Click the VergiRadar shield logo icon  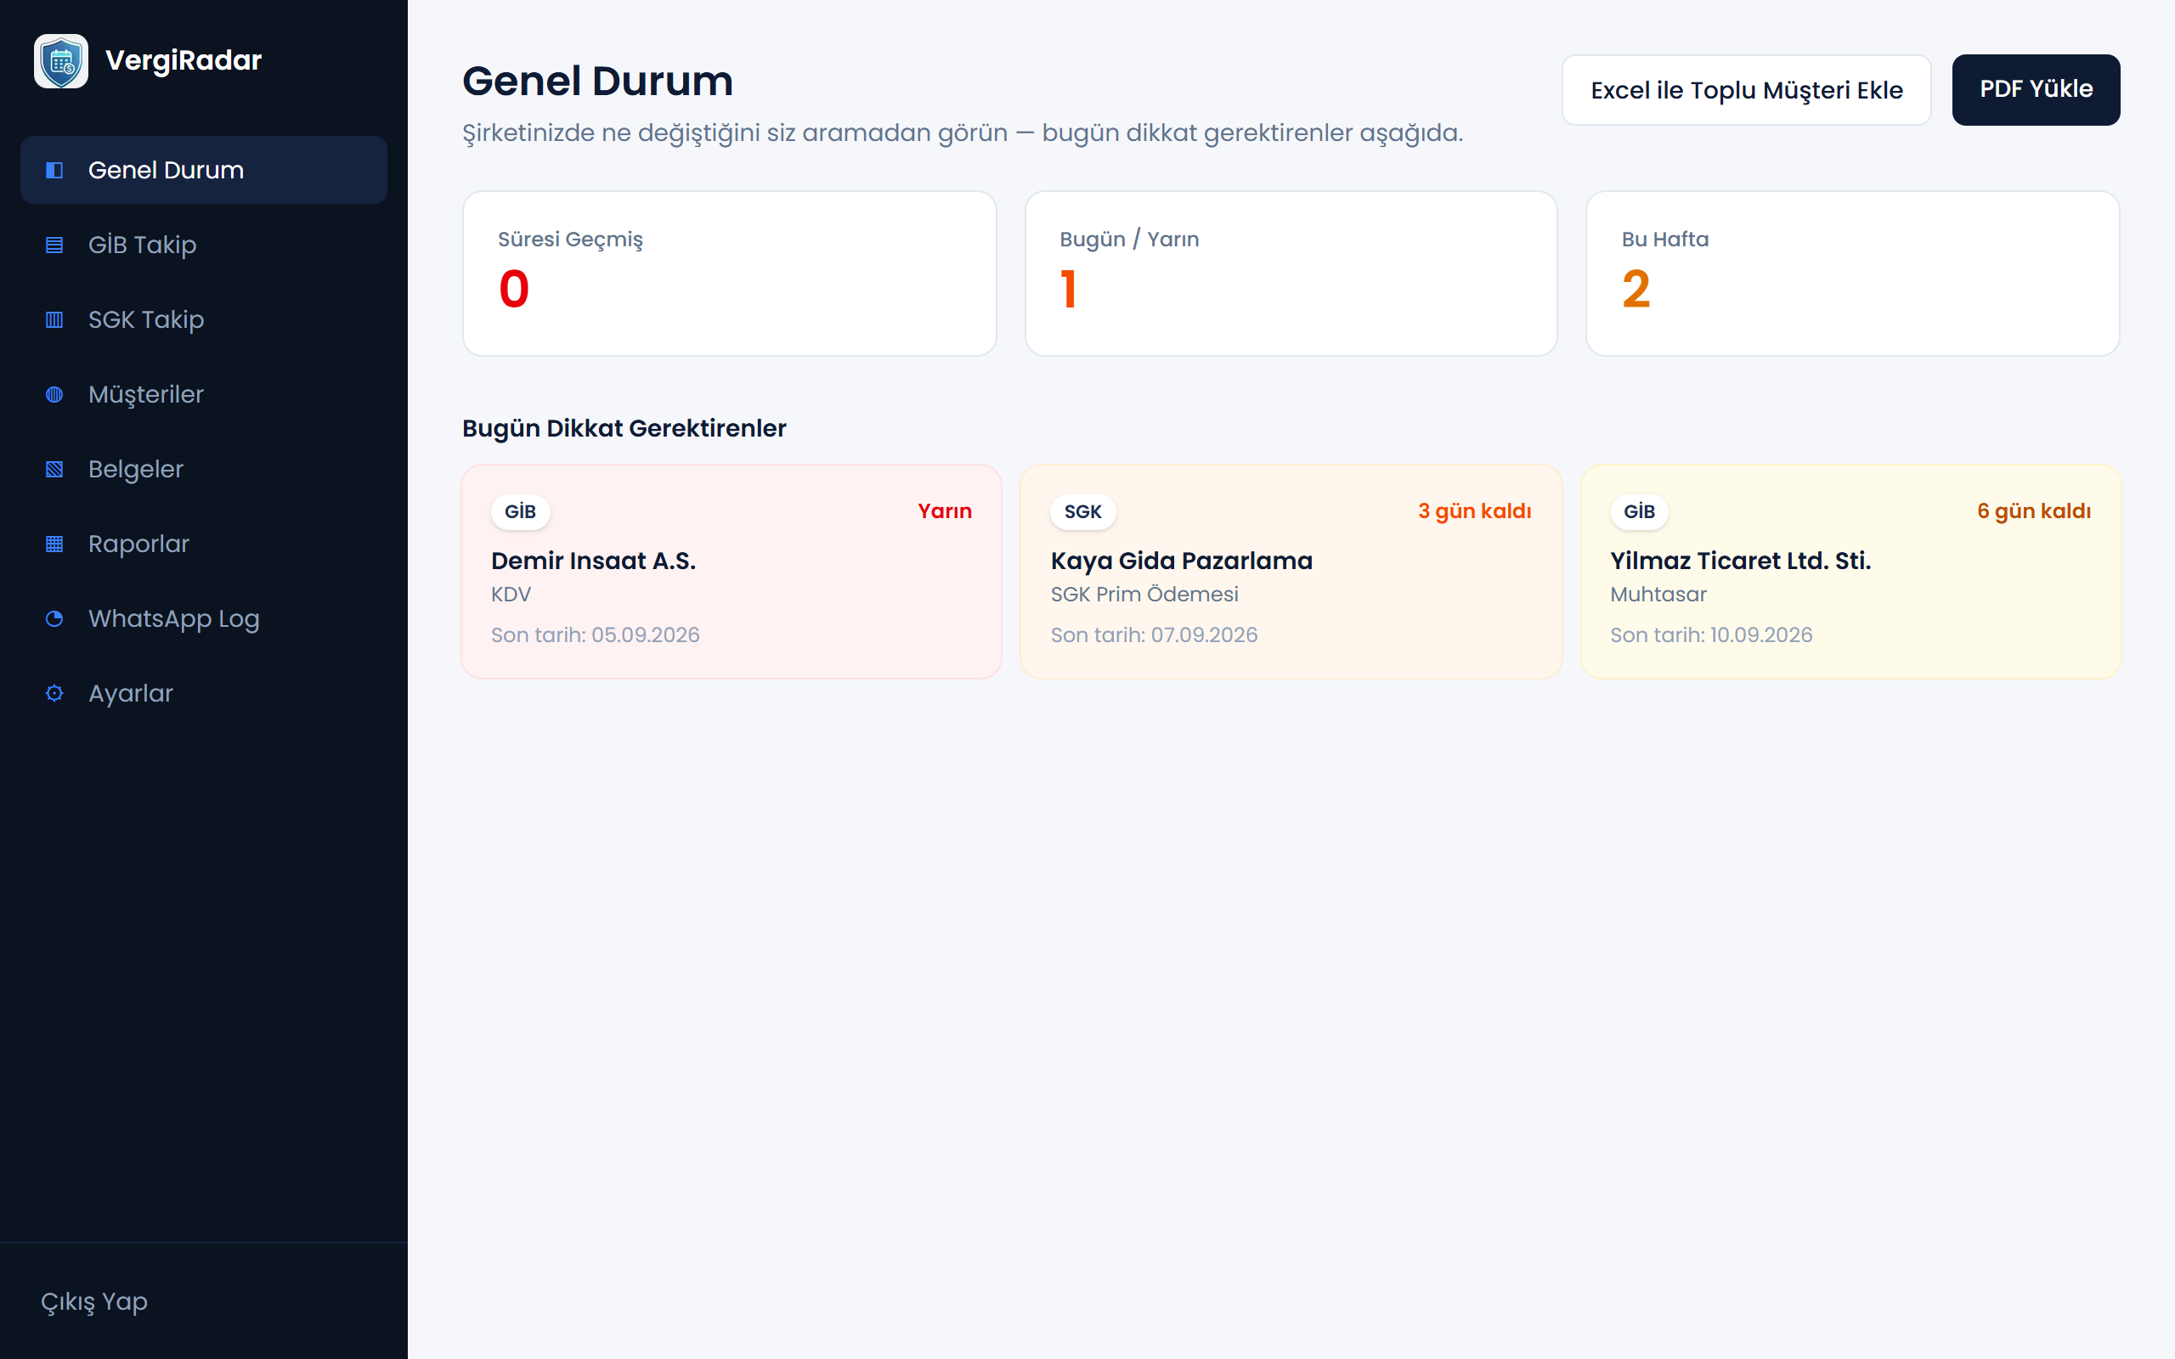click(x=61, y=61)
